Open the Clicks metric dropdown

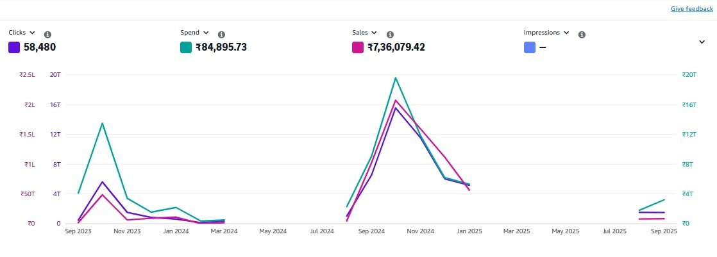[x=22, y=33]
